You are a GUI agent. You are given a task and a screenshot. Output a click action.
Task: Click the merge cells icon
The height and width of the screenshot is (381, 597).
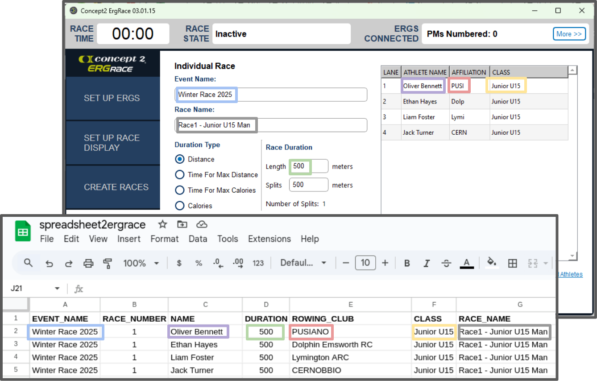pos(533,263)
